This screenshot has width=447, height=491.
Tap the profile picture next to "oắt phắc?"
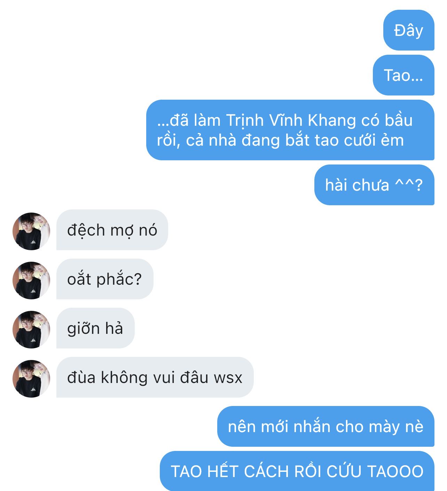point(31,281)
